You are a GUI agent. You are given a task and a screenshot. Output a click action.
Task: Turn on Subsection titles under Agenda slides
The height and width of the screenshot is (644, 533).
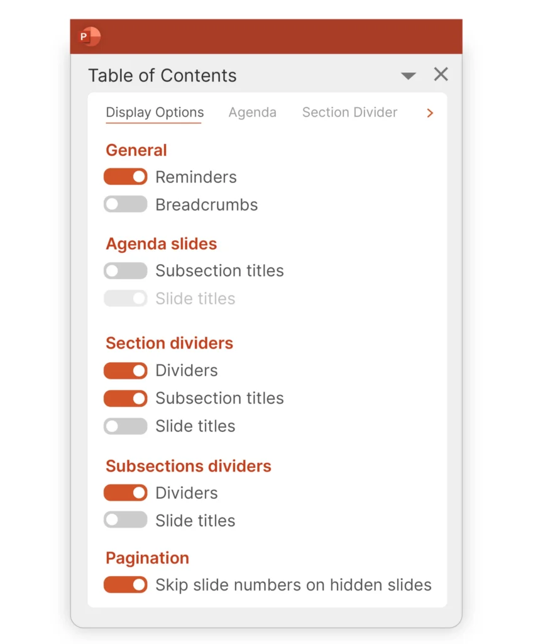tap(125, 270)
